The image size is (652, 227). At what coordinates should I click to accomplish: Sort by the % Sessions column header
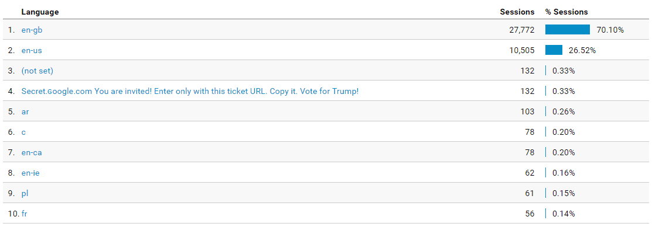tap(566, 12)
